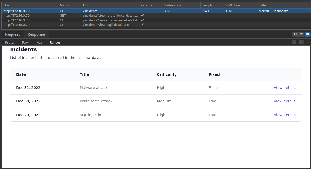This screenshot has width=311, height=169.
Task: Open View details for Brute force attack
Action: (x=284, y=101)
